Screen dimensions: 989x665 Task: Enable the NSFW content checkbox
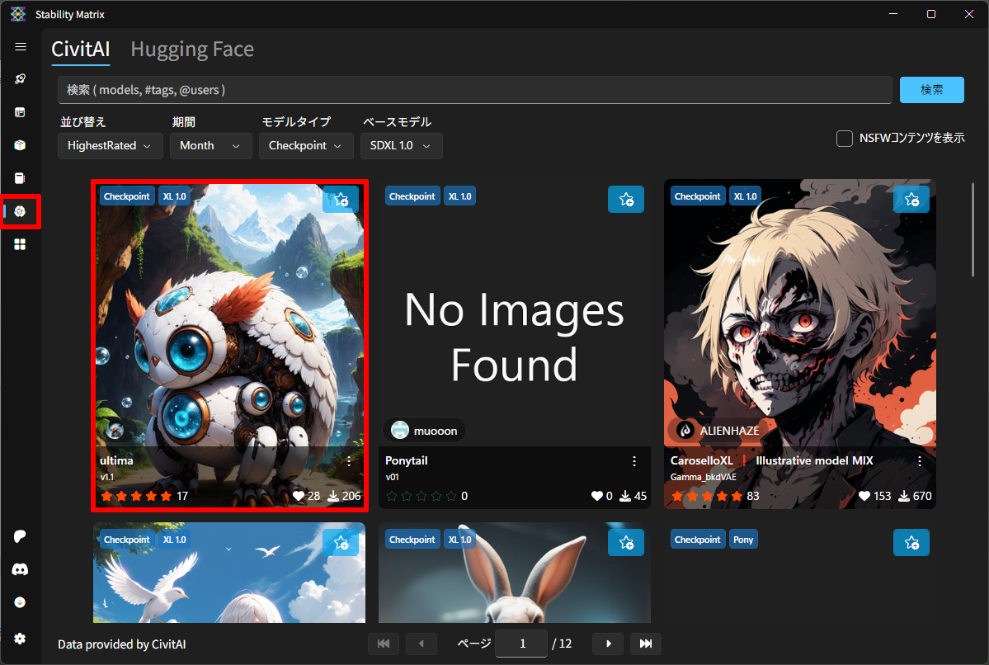pos(845,138)
